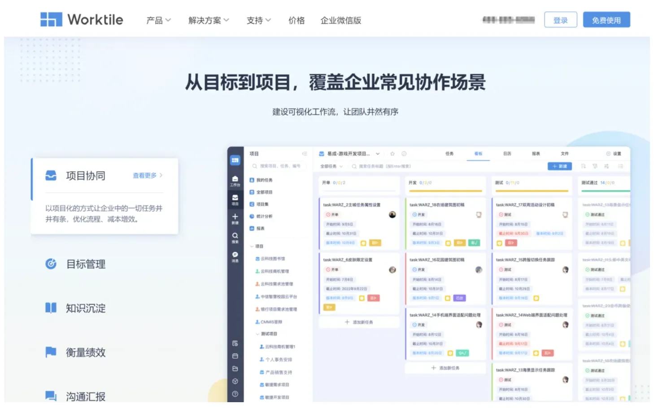The width and height of the screenshot is (654, 408).
Task: Open 项目 in the dark sidebar
Action: pyautogui.click(x=235, y=200)
